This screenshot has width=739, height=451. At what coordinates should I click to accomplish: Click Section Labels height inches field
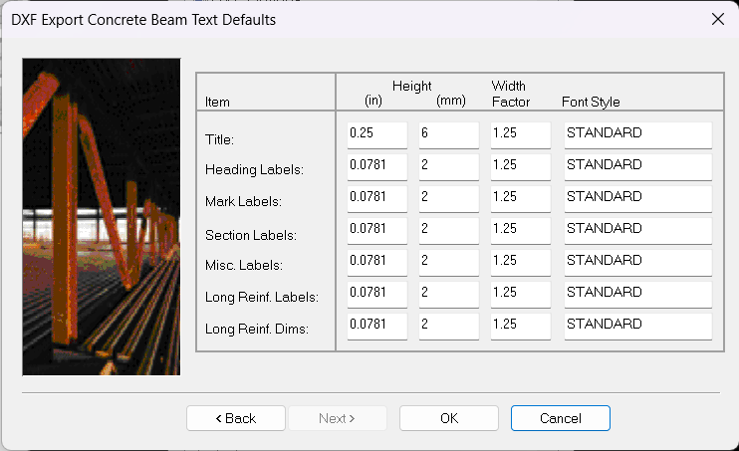(377, 229)
